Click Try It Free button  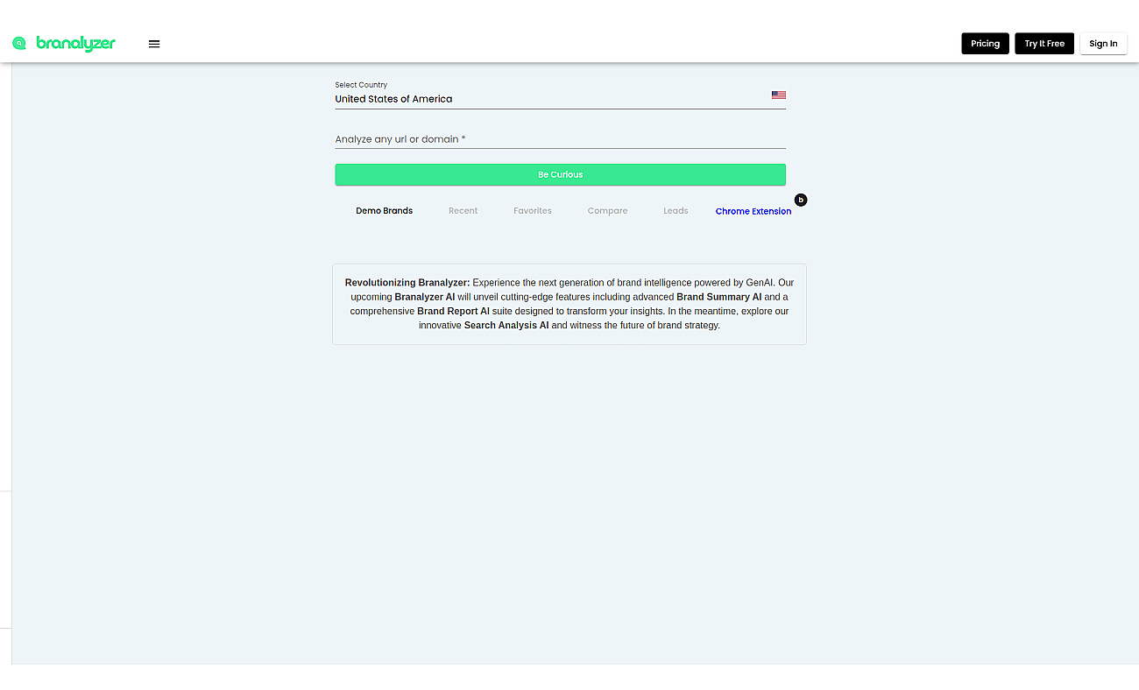(x=1044, y=44)
